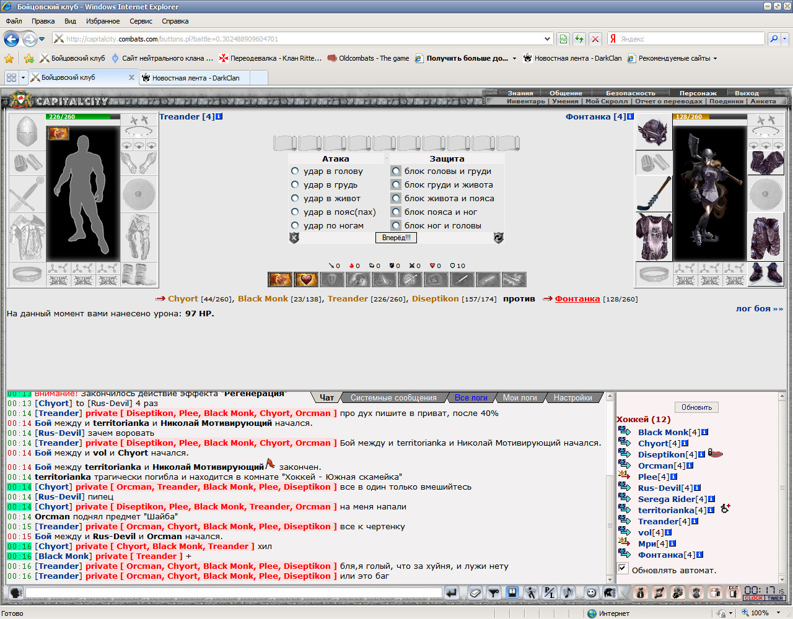Click the red heart ability icon
Viewport: 793px width, 619px height.
pyautogui.click(x=306, y=279)
